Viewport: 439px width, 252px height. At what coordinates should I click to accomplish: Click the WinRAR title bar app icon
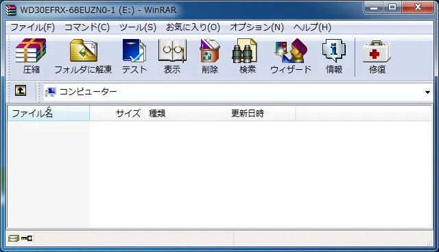tap(11, 10)
